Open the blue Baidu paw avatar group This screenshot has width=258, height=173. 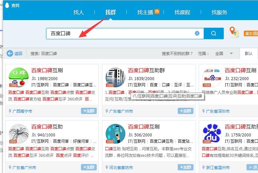(212, 134)
